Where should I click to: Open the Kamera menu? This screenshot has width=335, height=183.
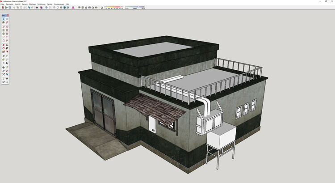click(x=25, y=4)
